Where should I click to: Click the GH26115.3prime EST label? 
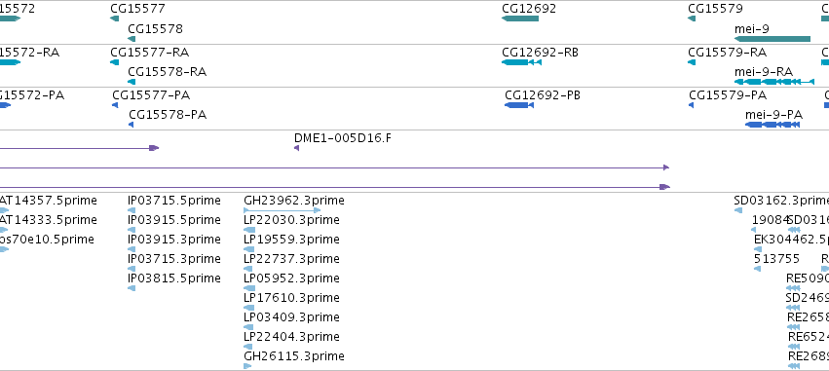pyautogui.click(x=294, y=356)
